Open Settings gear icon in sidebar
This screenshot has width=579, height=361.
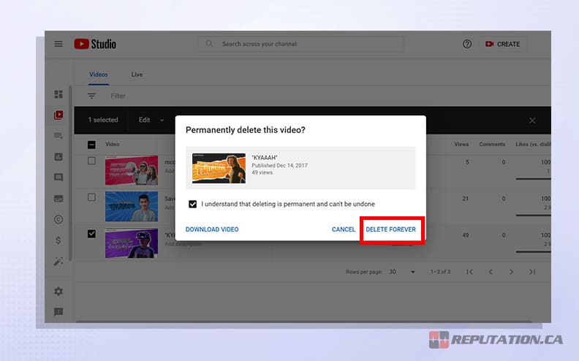tap(58, 292)
